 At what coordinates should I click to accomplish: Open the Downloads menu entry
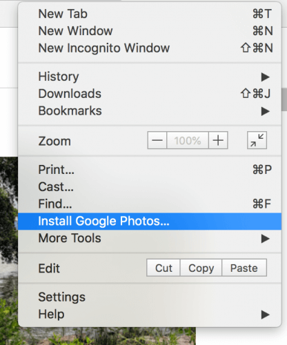(x=150, y=94)
